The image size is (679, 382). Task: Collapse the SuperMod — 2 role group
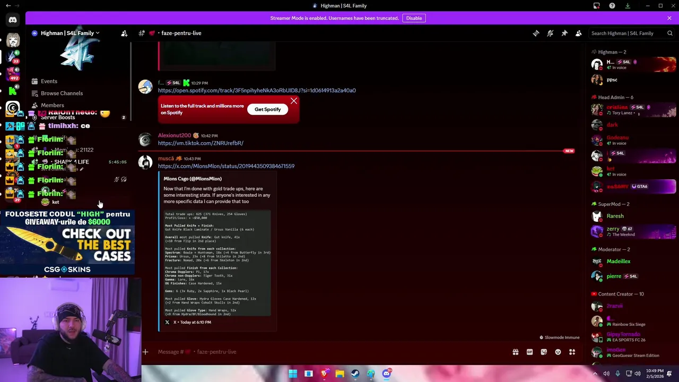coord(614,204)
